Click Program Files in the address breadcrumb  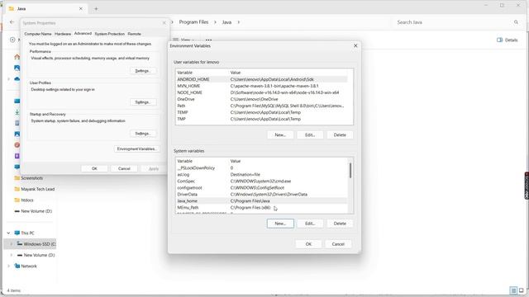pyautogui.click(x=193, y=22)
